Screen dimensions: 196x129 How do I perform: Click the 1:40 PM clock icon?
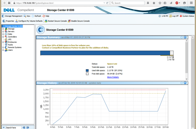pos(160,16)
